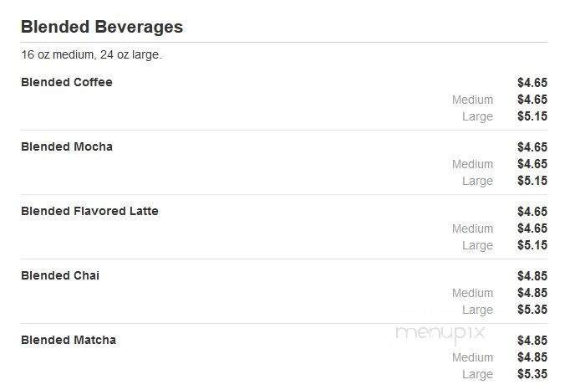Choose Large size for Blended Chai
Screen dimensions: 575x390
(477, 310)
